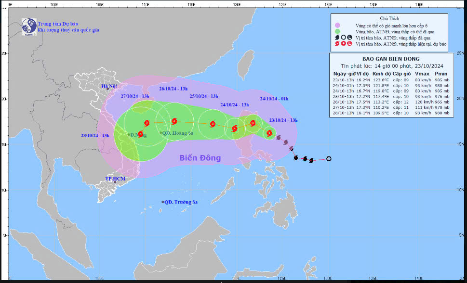Click the QĐ. Trường Sa island marker
Viewport: 467px width, 283px height.
163,202
